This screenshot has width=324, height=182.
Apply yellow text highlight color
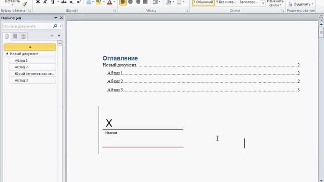pyautogui.click(x=99, y=2)
